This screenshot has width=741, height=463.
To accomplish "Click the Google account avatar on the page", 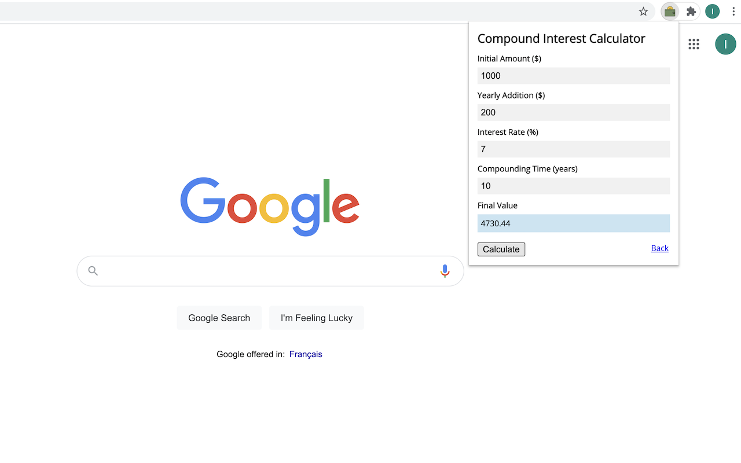I will tap(725, 44).
